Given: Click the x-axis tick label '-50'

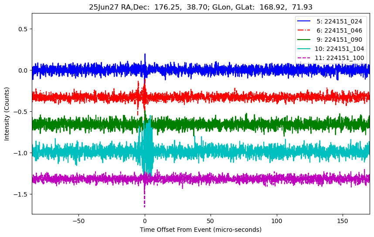Looking at the screenshot, I should (78, 221).
